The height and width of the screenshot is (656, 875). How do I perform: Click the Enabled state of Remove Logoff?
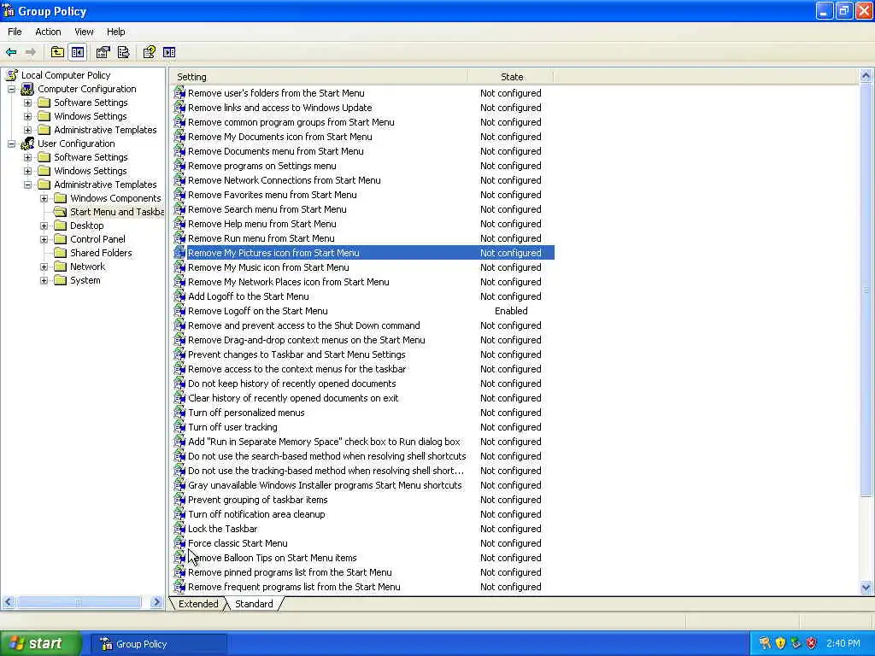[x=511, y=311]
